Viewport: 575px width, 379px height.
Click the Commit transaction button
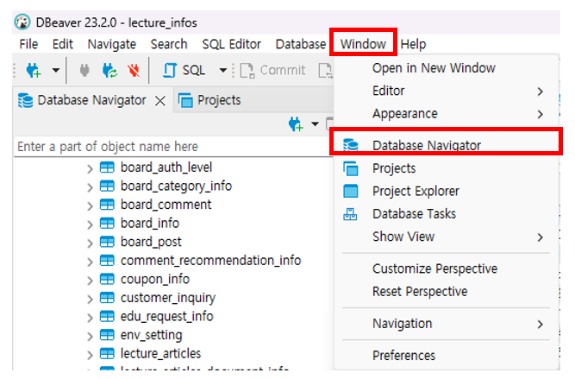point(272,70)
